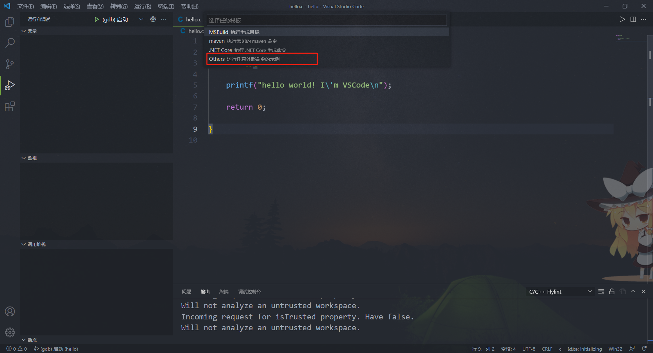
Task: Open the Search view
Action: (x=10, y=43)
